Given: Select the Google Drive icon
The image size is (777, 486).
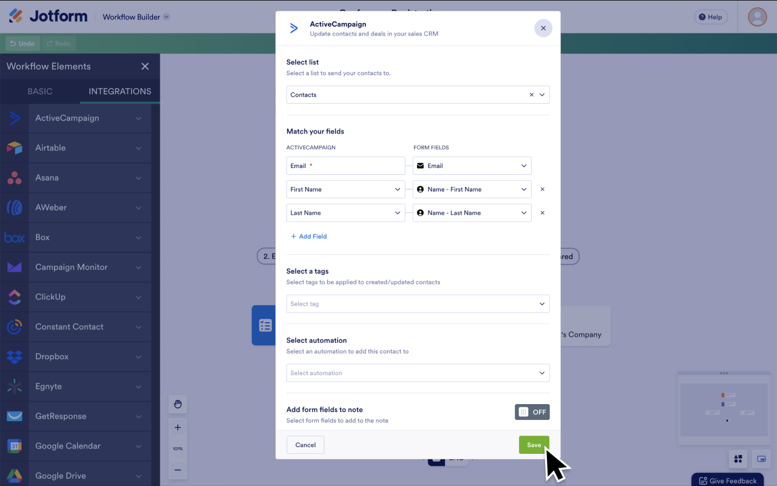Looking at the screenshot, I should click(x=15, y=476).
